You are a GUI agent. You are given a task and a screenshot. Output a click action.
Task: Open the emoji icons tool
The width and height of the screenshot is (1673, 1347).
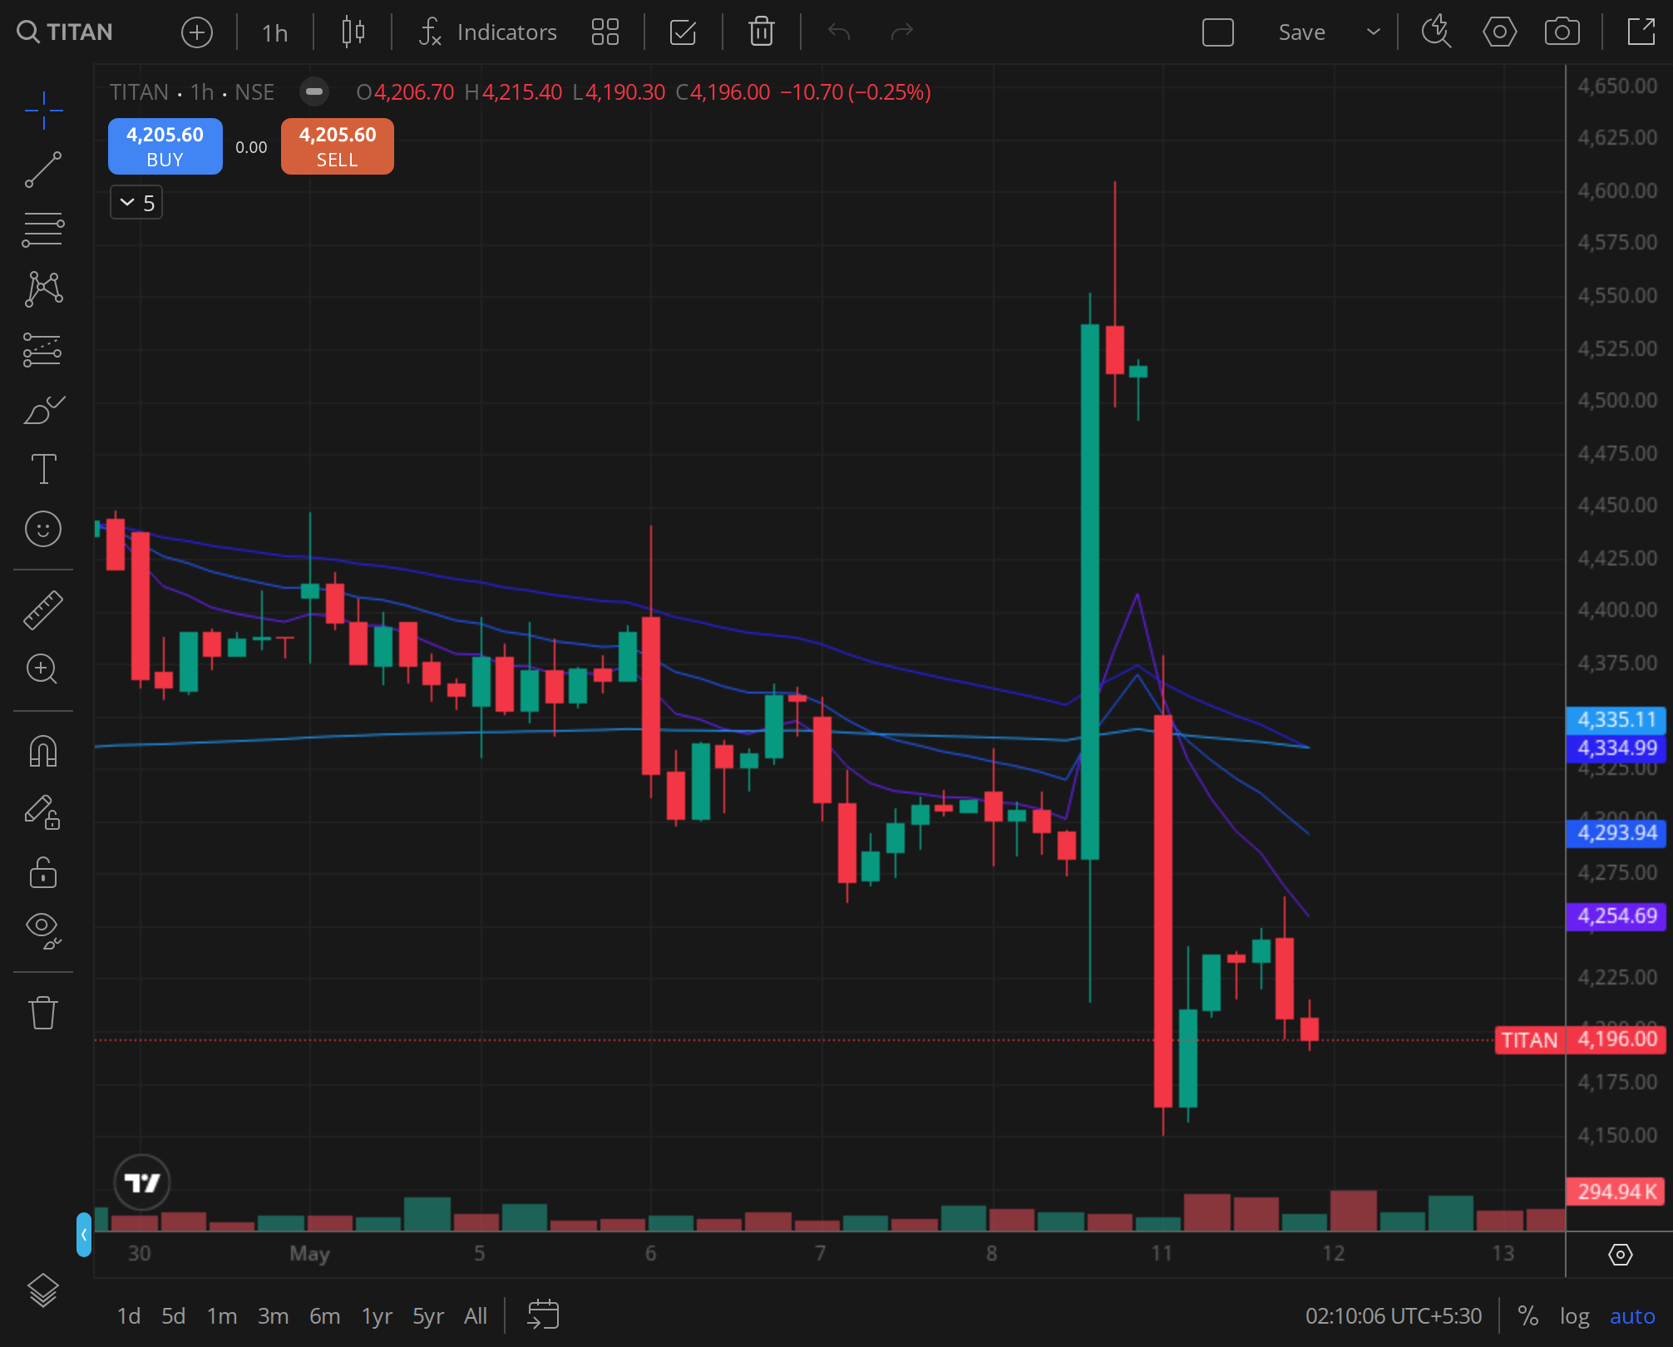43,529
